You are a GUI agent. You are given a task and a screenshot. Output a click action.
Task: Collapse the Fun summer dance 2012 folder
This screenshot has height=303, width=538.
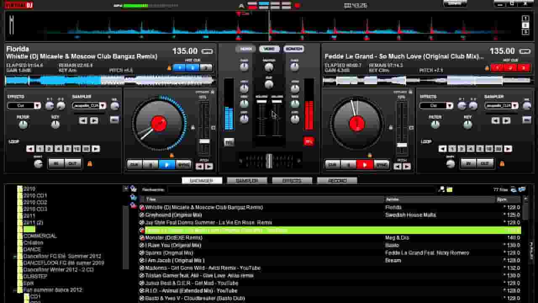(x=15, y=290)
